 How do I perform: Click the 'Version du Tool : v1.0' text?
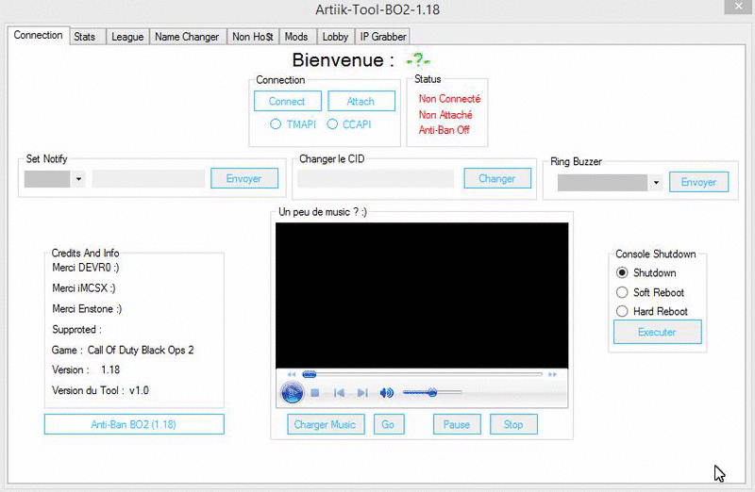click(100, 390)
